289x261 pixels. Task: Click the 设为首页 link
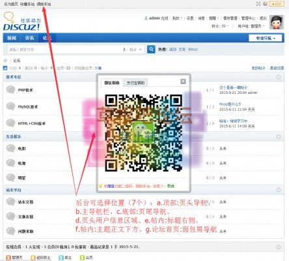click(x=11, y=4)
